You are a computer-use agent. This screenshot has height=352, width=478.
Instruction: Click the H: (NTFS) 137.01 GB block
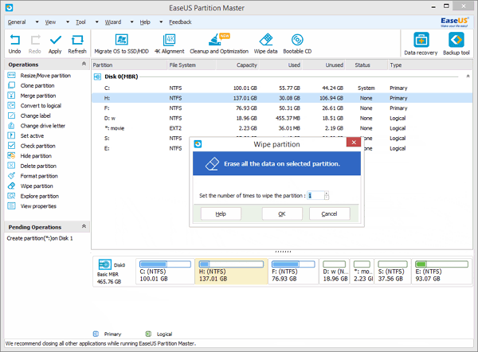[x=231, y=272]
